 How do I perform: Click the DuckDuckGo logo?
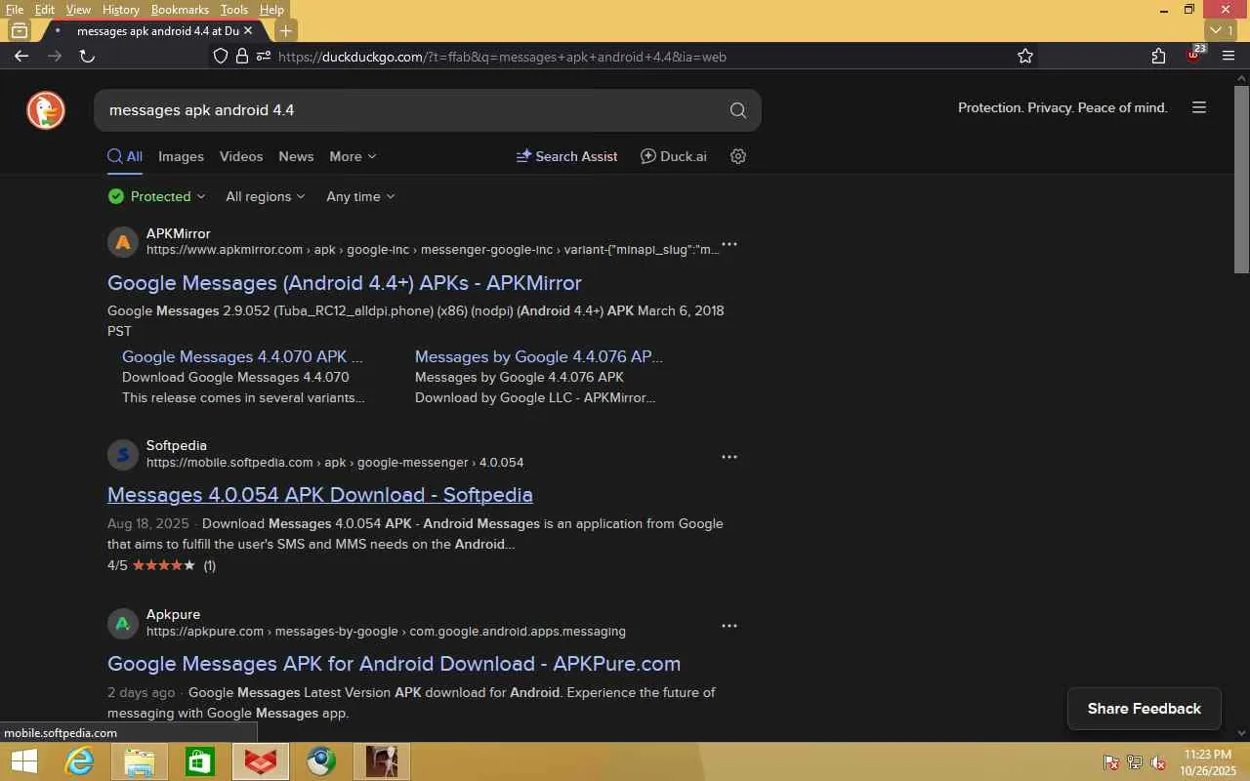[46, 110]
